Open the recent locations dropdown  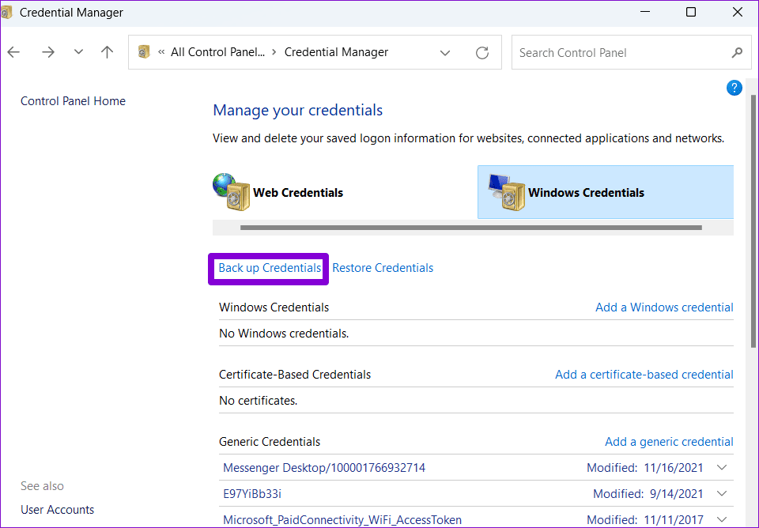click(x=78, y=52)
